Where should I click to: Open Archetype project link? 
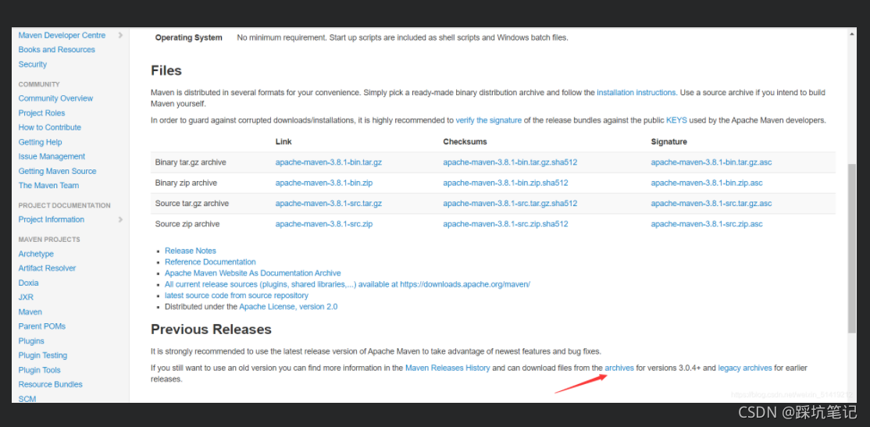click(x=36, y=254)
